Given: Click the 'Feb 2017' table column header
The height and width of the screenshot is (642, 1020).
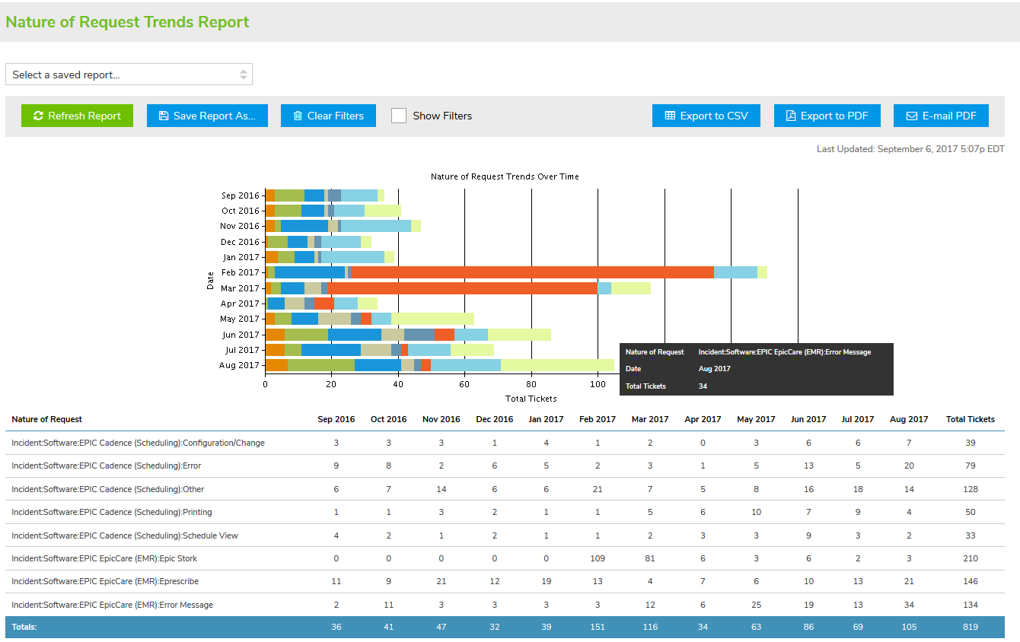Looking at the screenshot, I should [x=598, y=419].
